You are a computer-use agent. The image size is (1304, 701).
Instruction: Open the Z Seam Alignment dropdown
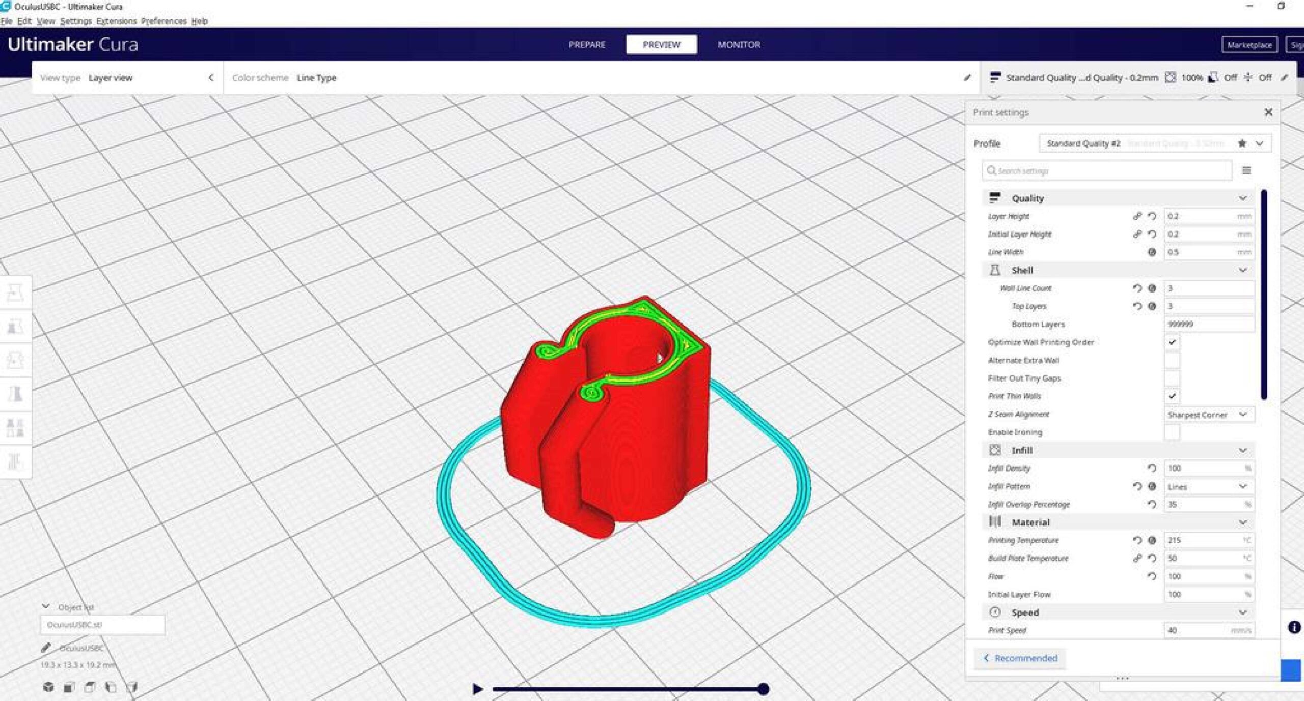pyautogui.click(x=1209, y=415)
